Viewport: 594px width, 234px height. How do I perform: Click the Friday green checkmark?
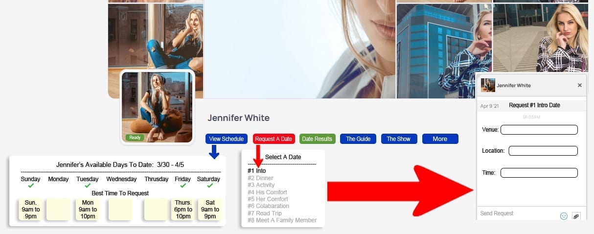coord(183,186)
